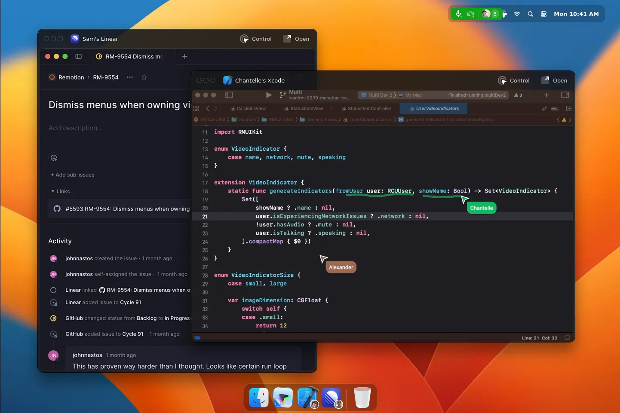Open the editor options icon right of tab bar
Screen dimensions: 620x413
tap(555, 108)
